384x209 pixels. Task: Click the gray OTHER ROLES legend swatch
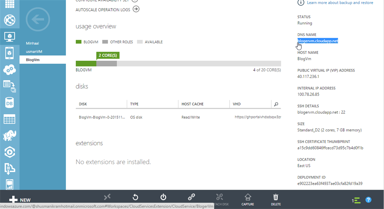(105, 42)
